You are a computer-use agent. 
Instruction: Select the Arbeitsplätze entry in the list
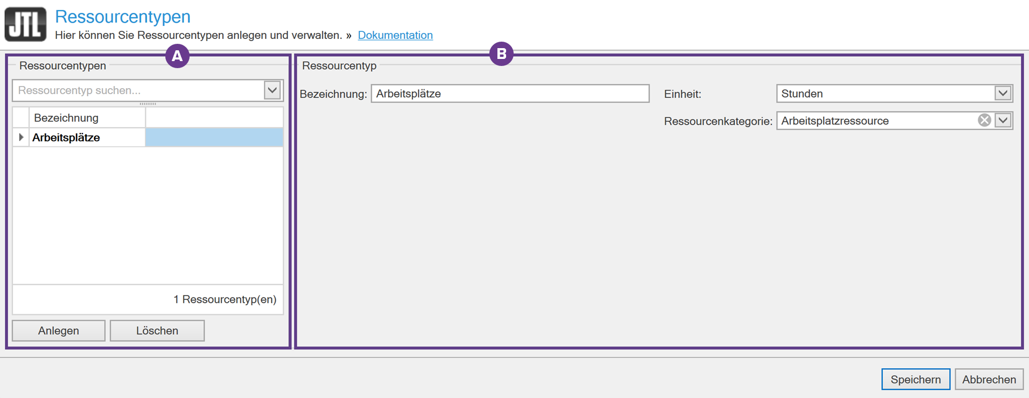coord(66,137)
